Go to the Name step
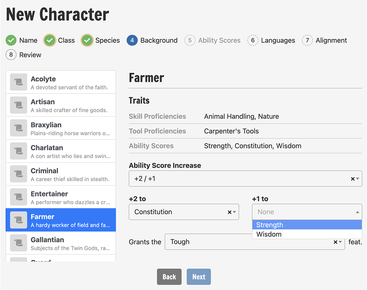The height and width of the screenshot is (290, 367). click(x=28, y=40)
